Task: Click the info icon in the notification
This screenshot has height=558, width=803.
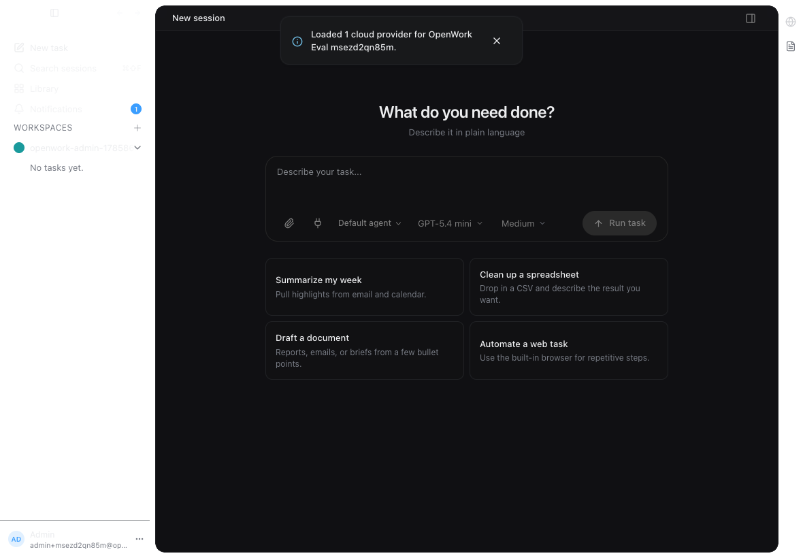Action: pyautogui.click(x=297, y=42)
